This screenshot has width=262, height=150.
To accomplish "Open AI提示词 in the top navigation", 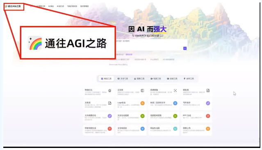I will [60, 6].
